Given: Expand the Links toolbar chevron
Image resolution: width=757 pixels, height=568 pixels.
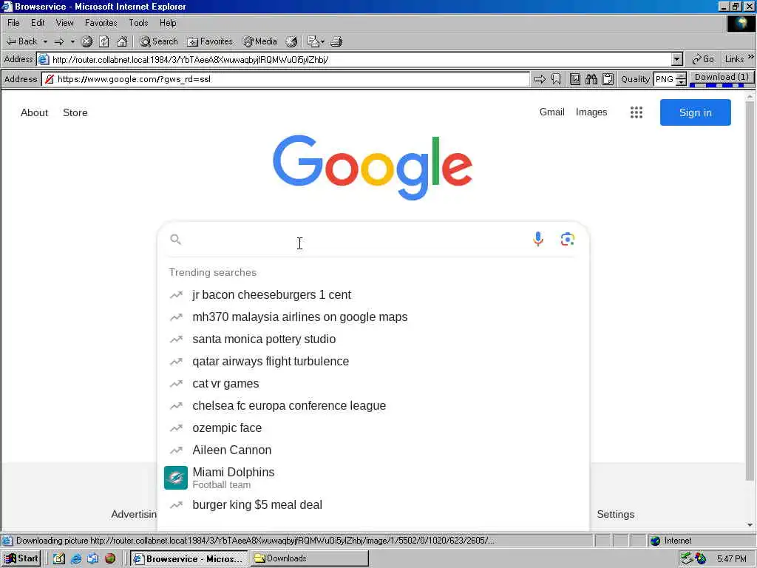Looking at the screenshot, I should pyautogui.click(x=751, y=57).
